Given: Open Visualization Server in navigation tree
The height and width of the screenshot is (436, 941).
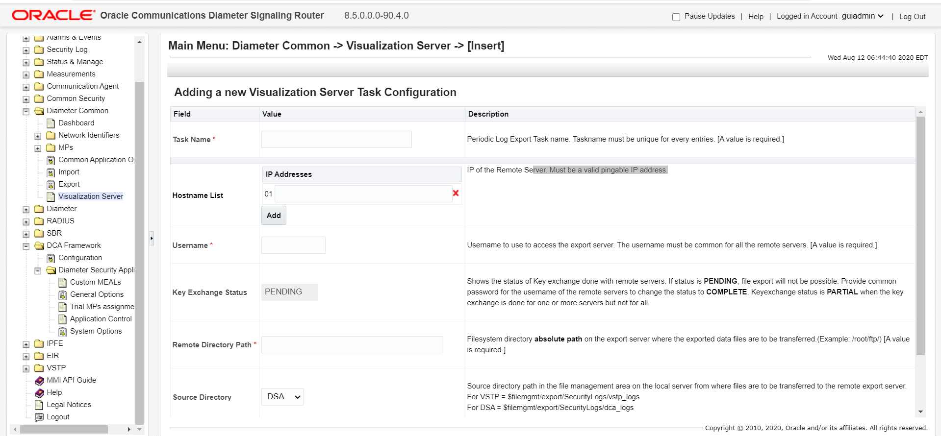Looking at the screenshot, I should (91, 196).
